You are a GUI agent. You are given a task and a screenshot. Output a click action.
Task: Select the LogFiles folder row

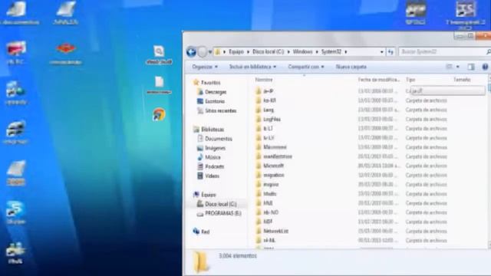(x=351, y=120)
